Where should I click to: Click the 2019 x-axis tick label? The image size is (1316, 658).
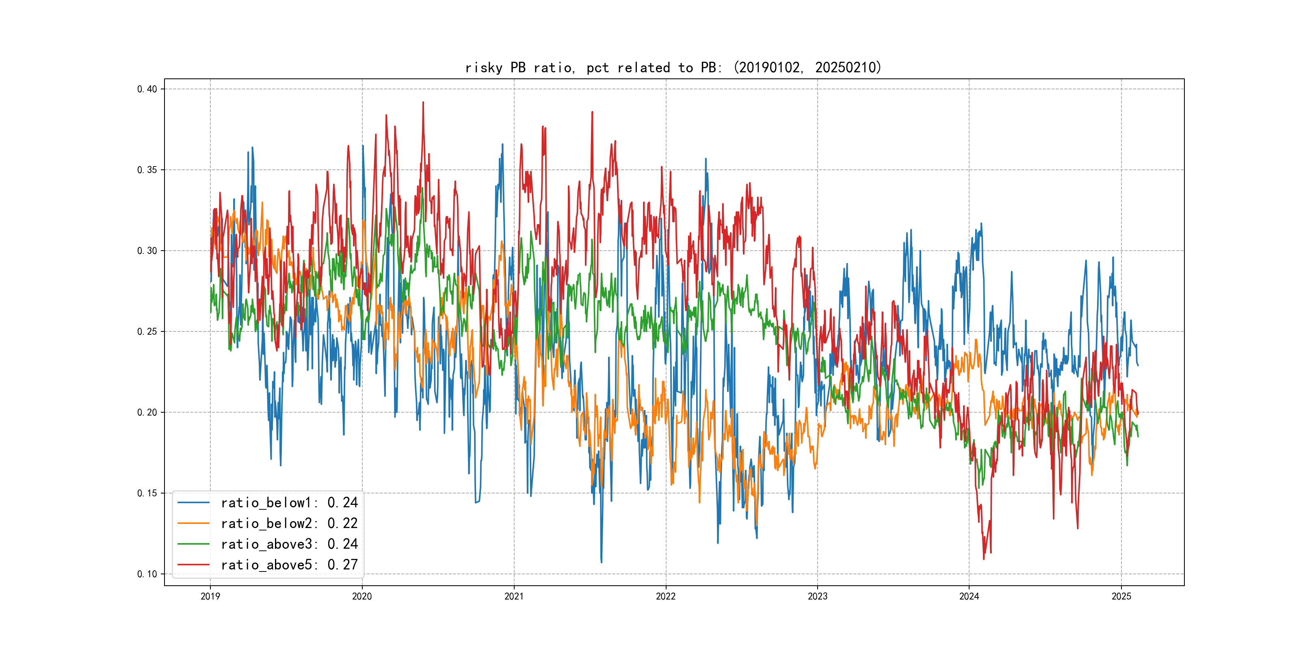click(210, 596)
